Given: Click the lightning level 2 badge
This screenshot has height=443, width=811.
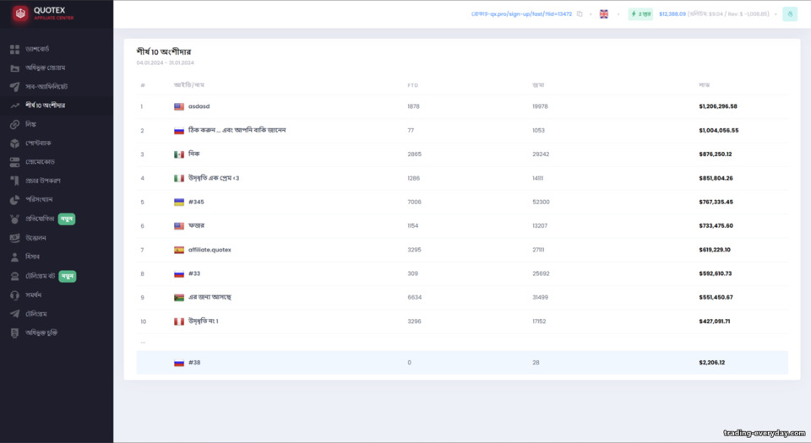Looking at the screenshot, I should coord(641,14).
